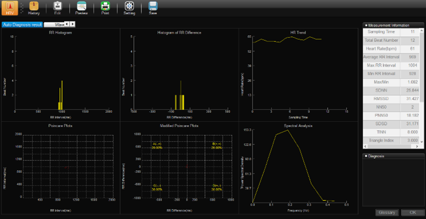Image resolution: width=426 pixels, height=219 pixels.
Task: Click the Measurement table scroll down arrow
Action: pos(421,142)
